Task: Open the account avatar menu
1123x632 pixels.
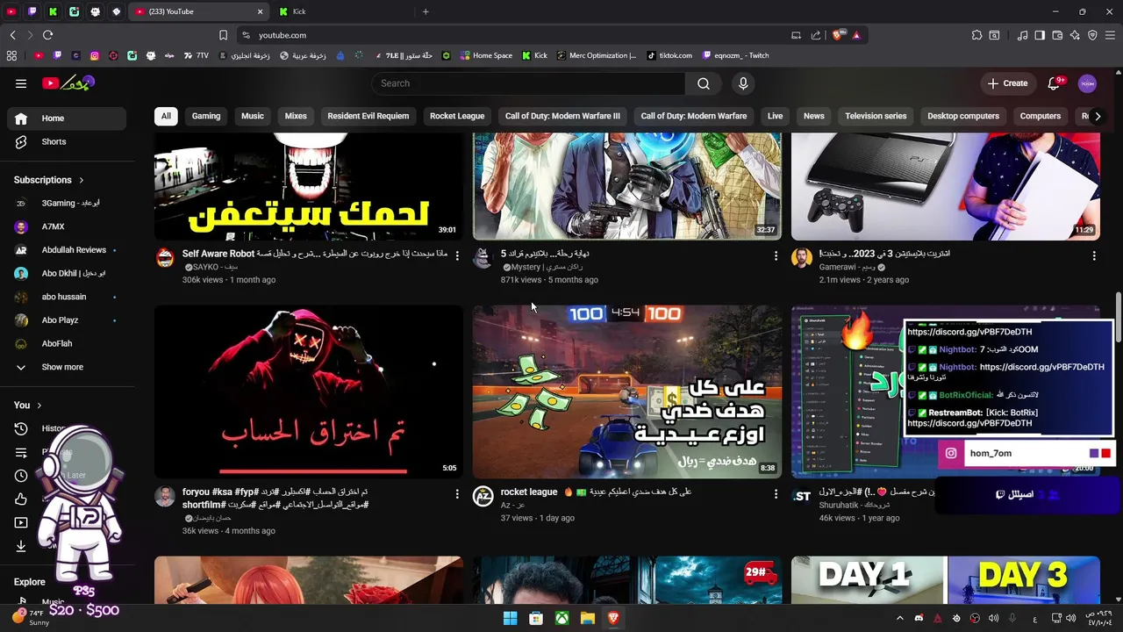Action: [x=1087, y=83]
